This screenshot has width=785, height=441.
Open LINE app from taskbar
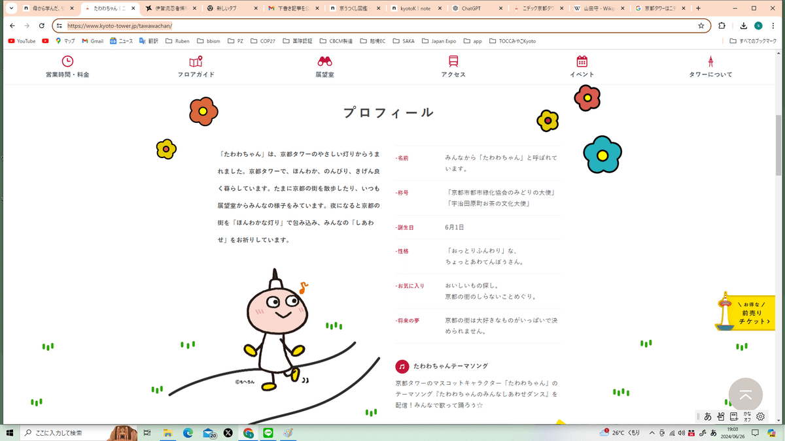(268, 433)
